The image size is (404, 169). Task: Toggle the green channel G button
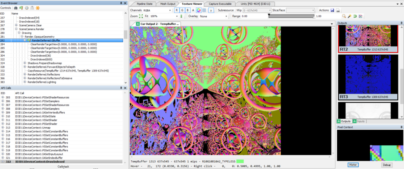click(x=182, y=10)
